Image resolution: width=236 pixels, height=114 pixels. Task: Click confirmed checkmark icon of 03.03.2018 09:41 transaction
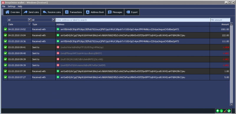pyautogui.click(x=5, y=47)
